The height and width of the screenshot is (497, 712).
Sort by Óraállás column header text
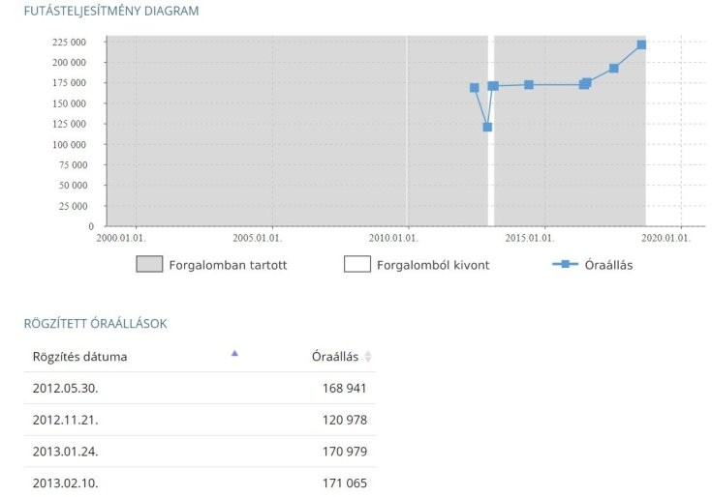334,357
